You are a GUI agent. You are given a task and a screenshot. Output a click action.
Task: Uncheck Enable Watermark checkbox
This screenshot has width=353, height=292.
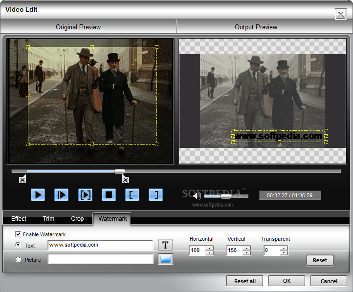click(x=18, y=234)
